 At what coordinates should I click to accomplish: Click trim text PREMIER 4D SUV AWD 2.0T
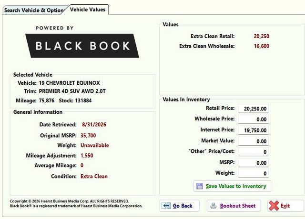pyautogui.click(x=72, y=91)
